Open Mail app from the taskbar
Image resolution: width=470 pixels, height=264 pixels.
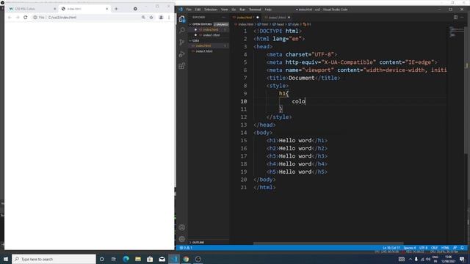(162, 259)
